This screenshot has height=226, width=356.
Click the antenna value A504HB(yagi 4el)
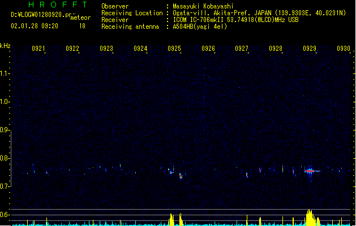tap(200, 27)
